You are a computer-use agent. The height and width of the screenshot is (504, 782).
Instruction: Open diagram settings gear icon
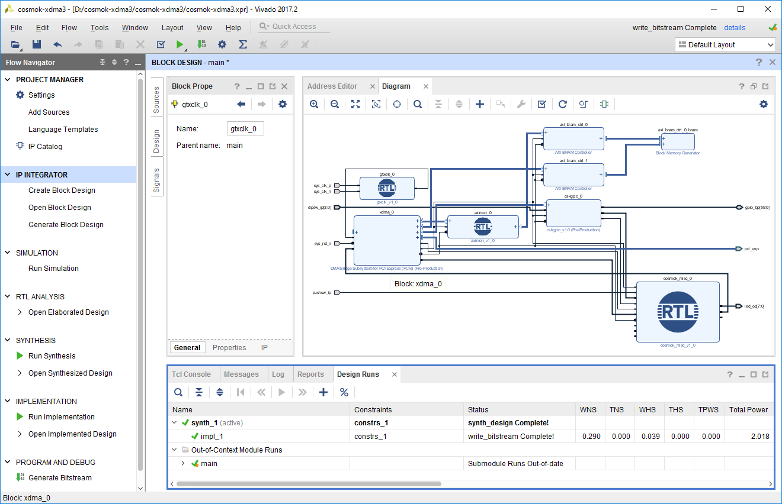pos(763,104)
